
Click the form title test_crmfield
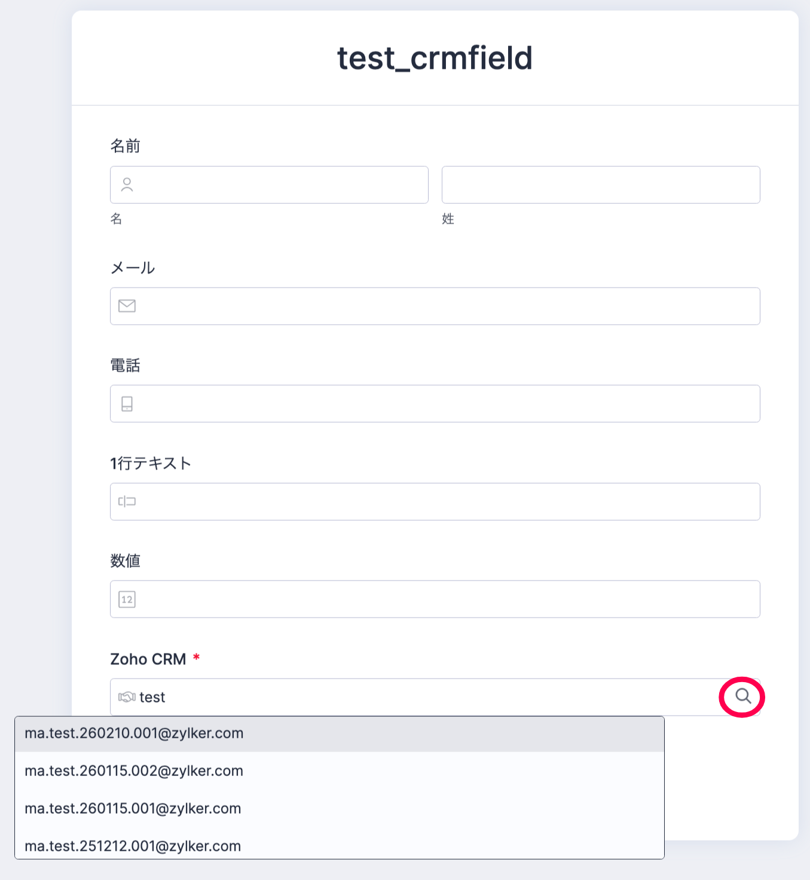pos(435,58)
